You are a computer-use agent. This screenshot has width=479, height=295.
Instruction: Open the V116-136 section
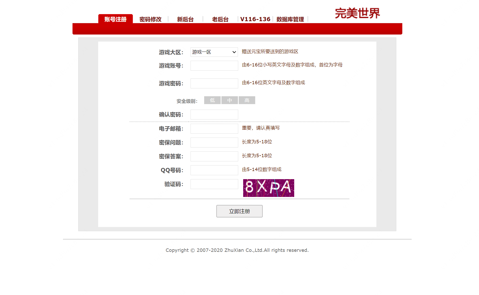(x=255, y=19)
